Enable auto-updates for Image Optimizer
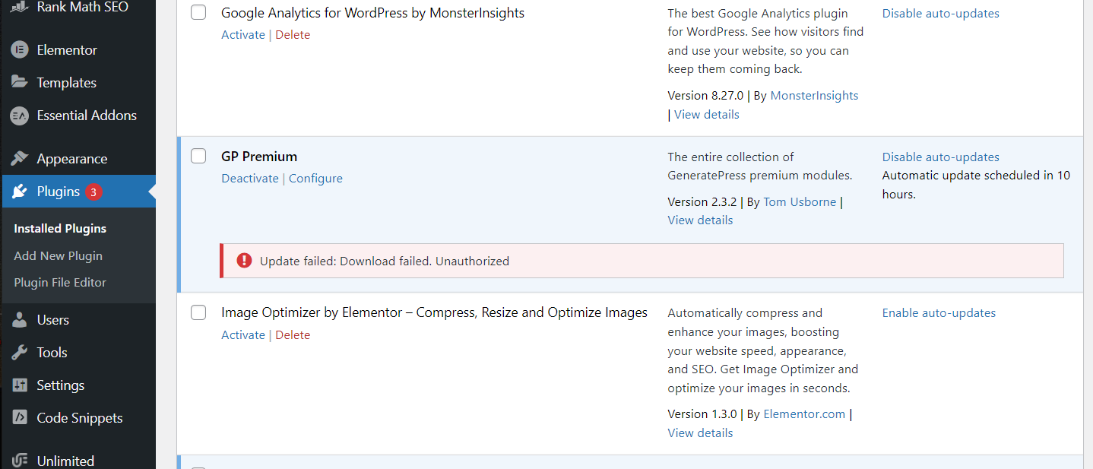 (939, 313)
